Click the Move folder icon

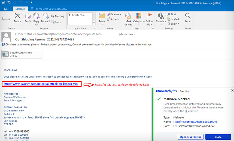click(102, 16)
